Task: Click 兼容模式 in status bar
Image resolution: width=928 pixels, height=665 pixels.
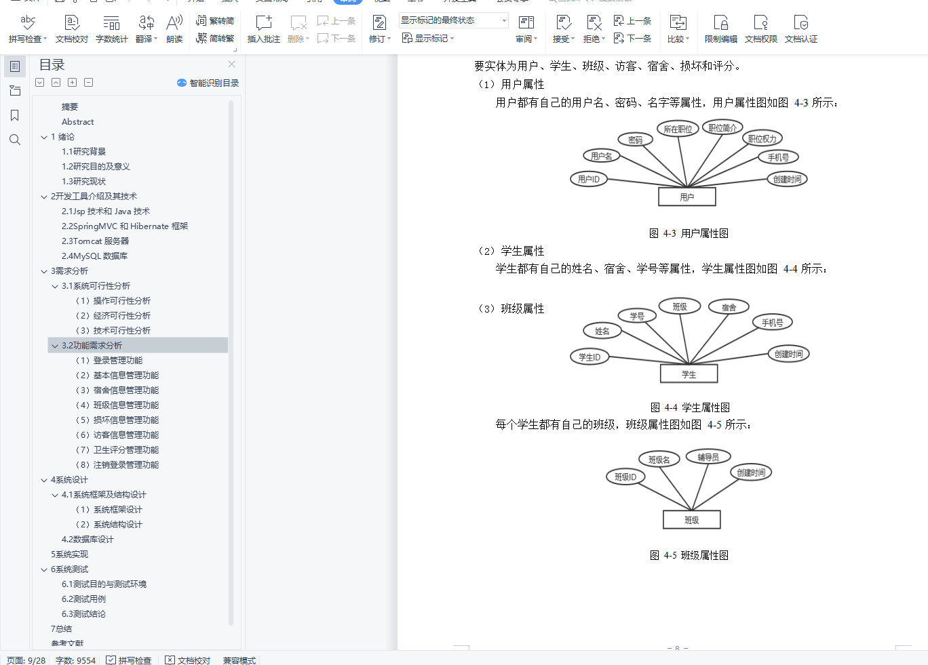Action: pyautogui.click(x=239, y=660)
